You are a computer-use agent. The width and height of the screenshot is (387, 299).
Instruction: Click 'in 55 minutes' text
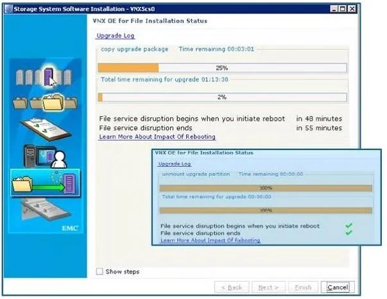(319, 128)
